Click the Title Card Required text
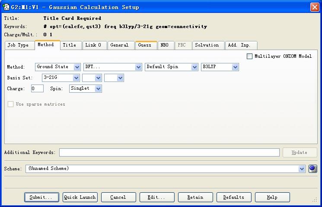The width and height of the screenshot is (322, 207). click(72, 18)
